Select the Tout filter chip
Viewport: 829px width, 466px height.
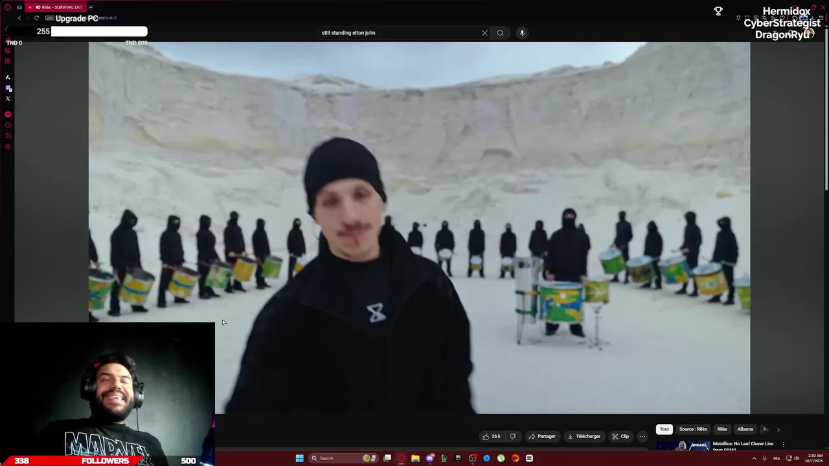click(664, 429)
